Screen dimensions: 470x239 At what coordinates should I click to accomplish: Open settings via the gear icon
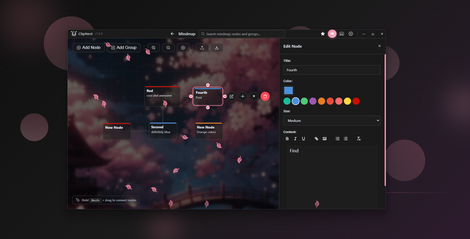click(x=351, y=34)
